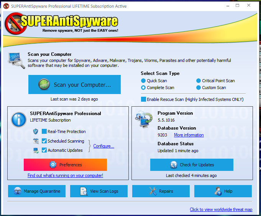Image resolution: width=261 pixels, height=216 pixels.
Task: Click the SUPERAntiSpyware title bar app icon
Action: point(6,6)
